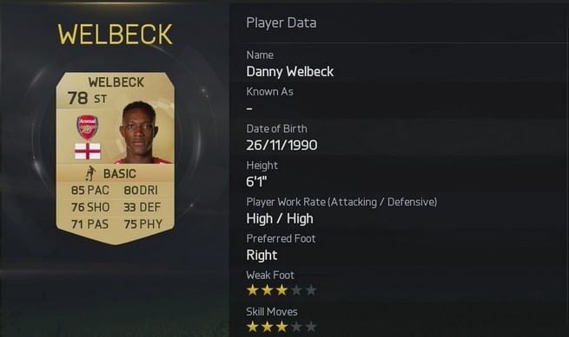
Task: Click the fifth grey Weak Foot star
Action: (x=311, y=290)
